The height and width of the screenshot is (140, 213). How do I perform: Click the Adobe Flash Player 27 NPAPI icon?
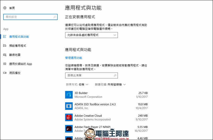69,129
